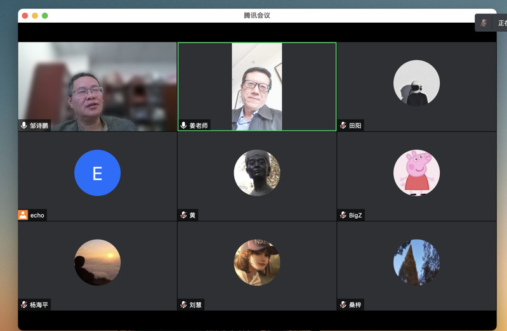
Task: Click muted mic icon next to 刘慧
Action: pos(184,305)
